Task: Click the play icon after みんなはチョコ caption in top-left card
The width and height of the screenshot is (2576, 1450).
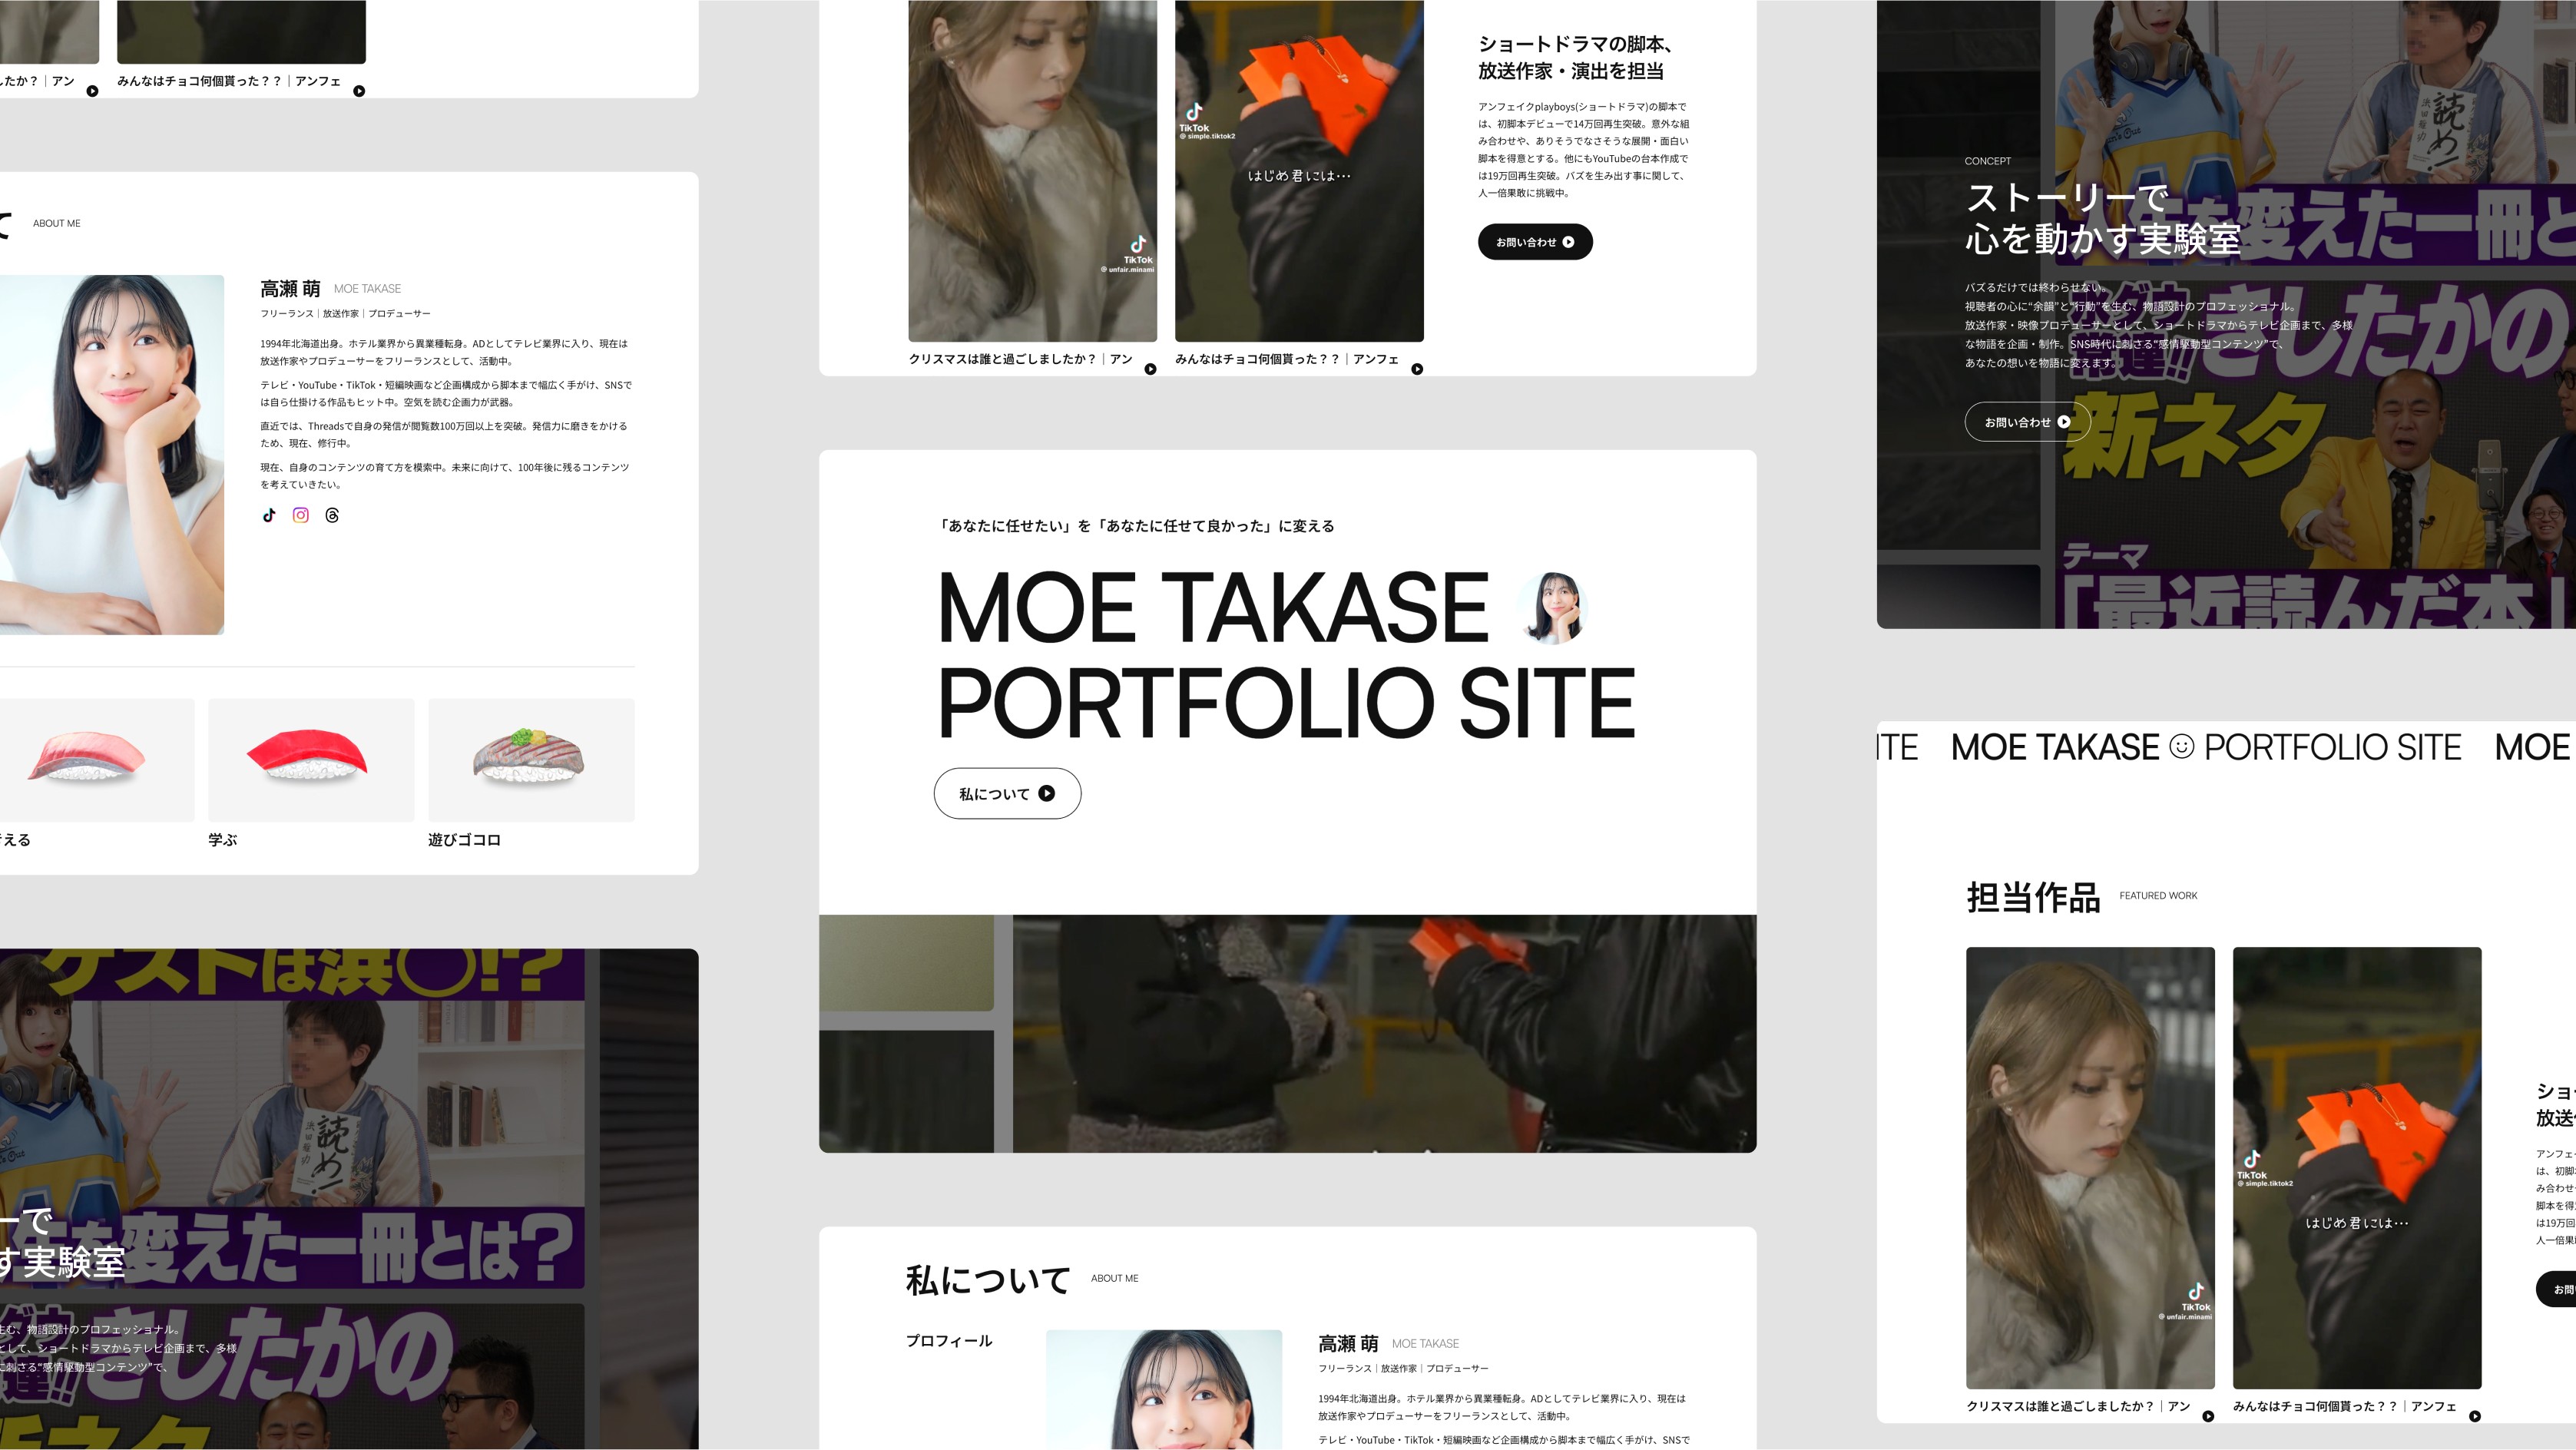Action: tap(359, 91)
